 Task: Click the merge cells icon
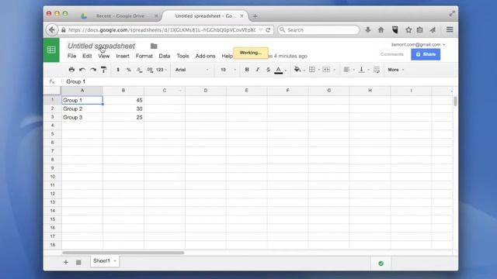[x=326, y=70]
